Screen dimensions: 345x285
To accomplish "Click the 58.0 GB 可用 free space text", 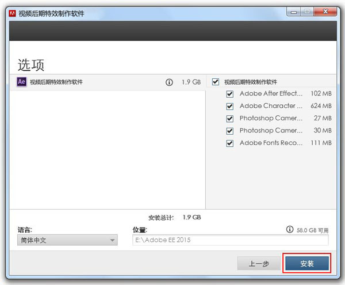I will (312, 230).
